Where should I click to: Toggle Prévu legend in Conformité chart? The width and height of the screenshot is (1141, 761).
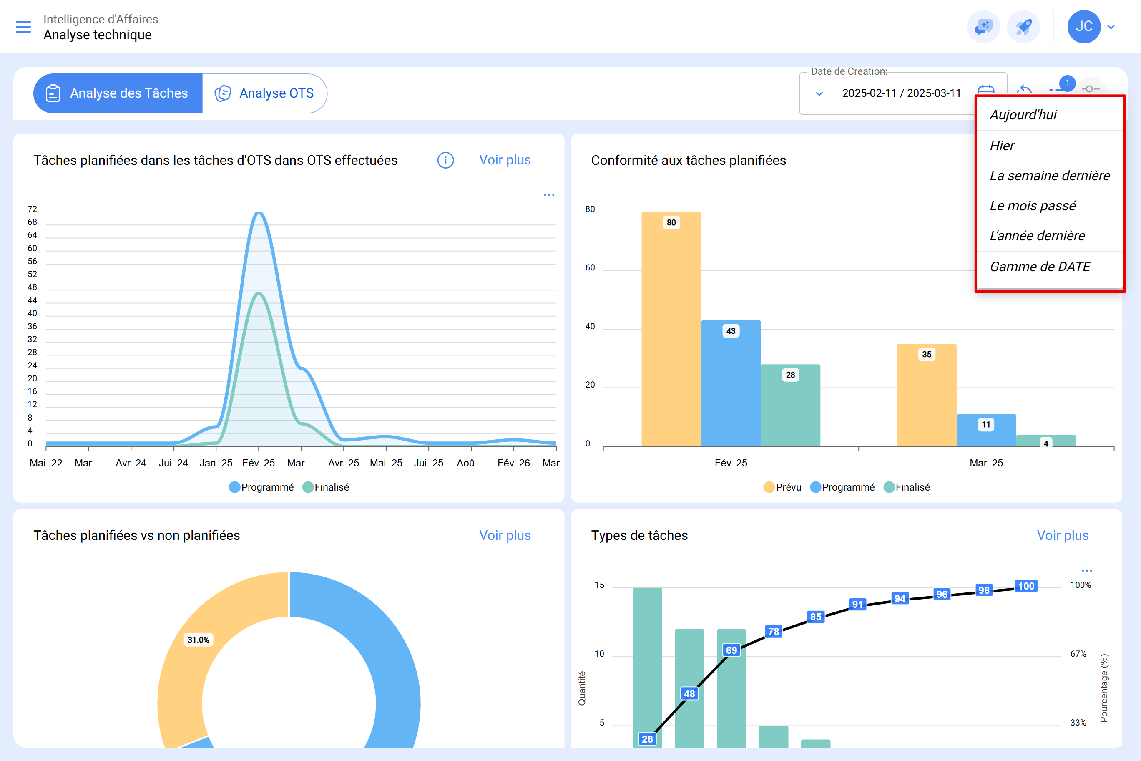coord(782,487)
